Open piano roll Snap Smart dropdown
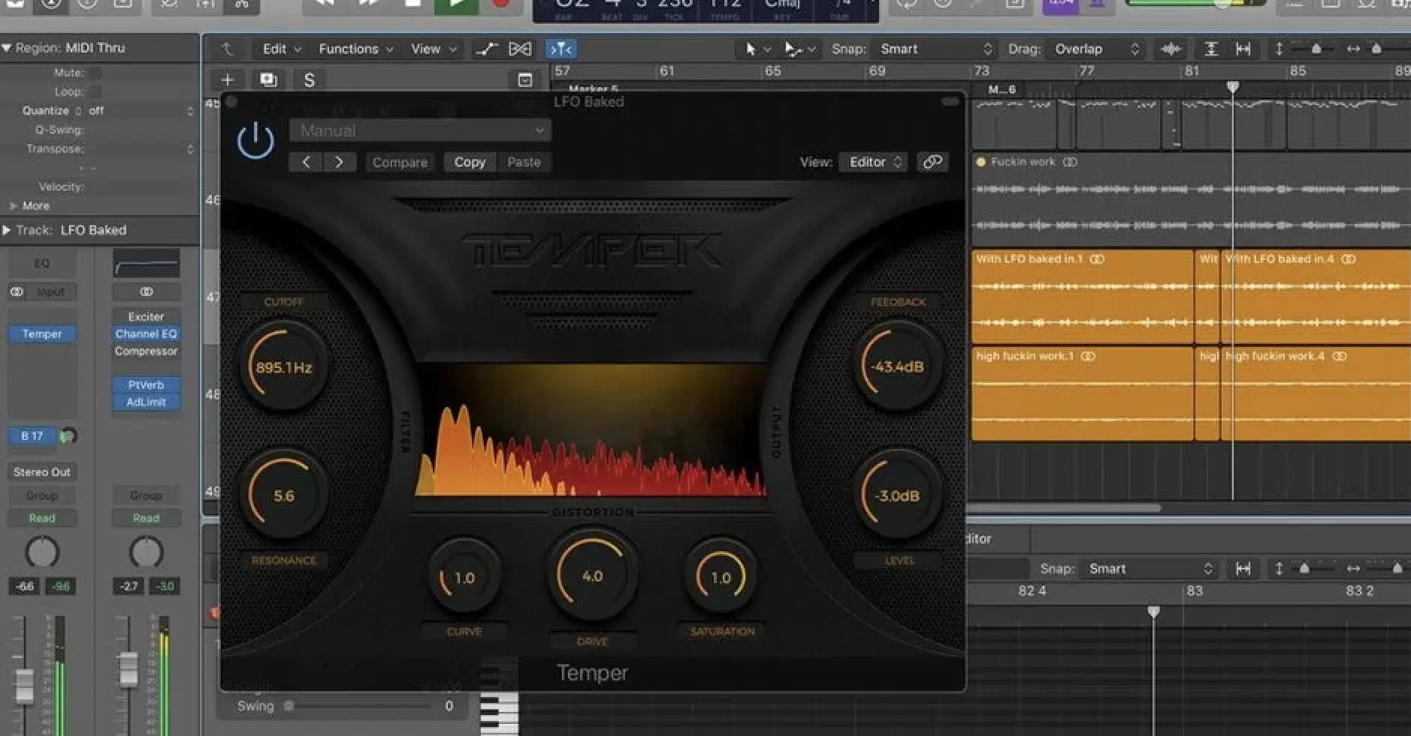The width and height of the screenshot is (1411, 736). tap(1150, 569)
